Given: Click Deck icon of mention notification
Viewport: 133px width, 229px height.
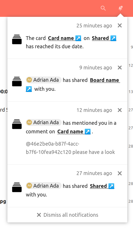Looking at the screenshot, I should coord(17,124).
